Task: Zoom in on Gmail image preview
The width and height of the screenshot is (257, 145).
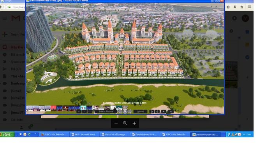Action: coord(134,123)
